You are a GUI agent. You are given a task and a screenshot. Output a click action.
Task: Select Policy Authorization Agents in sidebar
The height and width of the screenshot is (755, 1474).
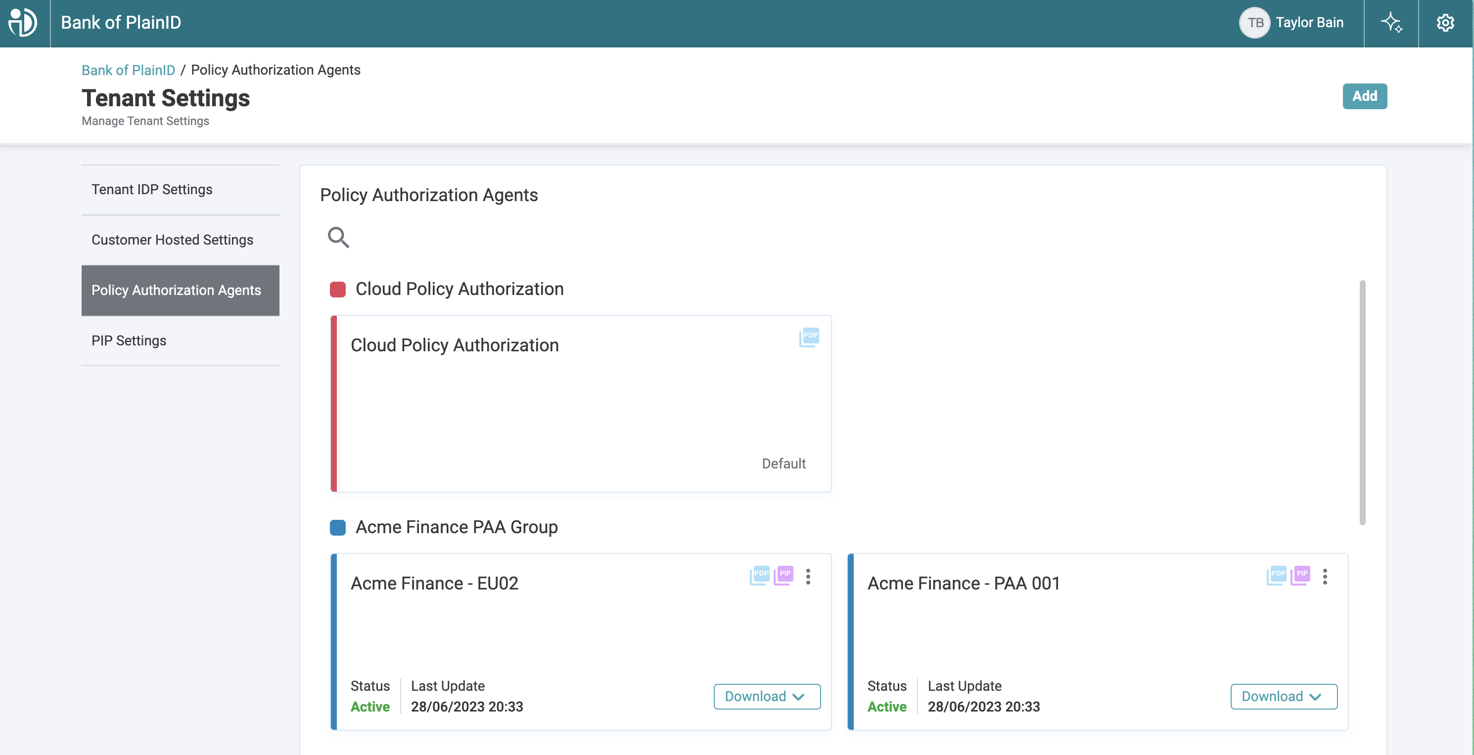180,291
